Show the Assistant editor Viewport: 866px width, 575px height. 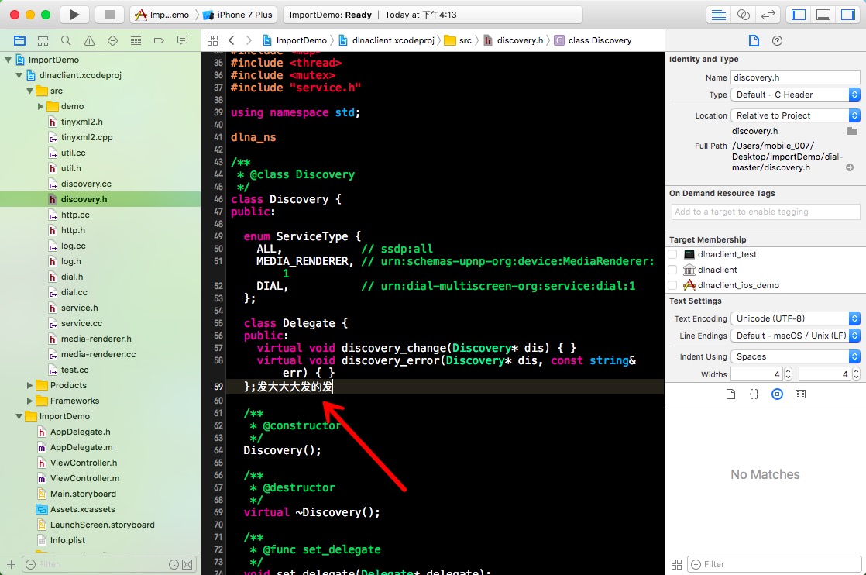[743, 15]
